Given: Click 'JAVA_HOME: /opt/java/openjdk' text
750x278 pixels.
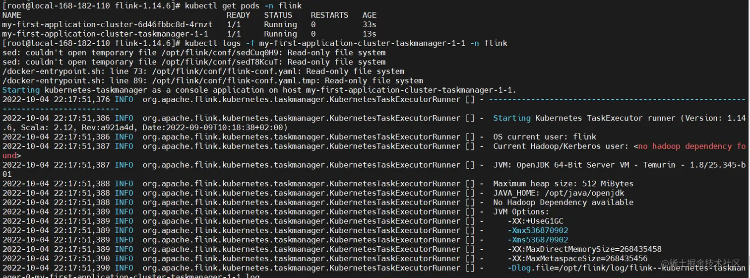Looking at the screenshot, I should click(x=559, y=193).
